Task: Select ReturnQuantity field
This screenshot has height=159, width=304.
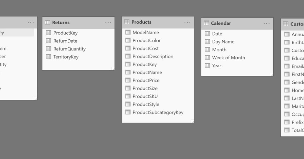Action: tap(69, 49)
